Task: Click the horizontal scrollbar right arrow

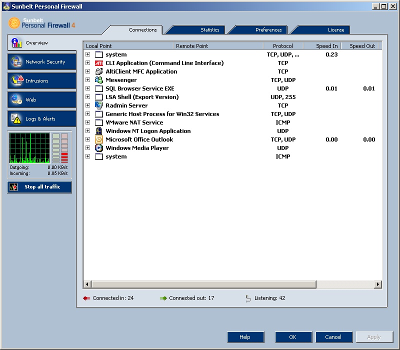Action: click(x=378, y=284)
